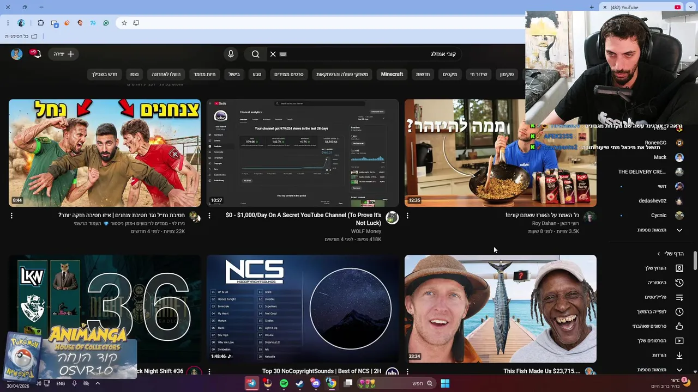The image size is (698, 392).
Task: Play the NCS Top 30 video thumbnail
Action: pyautogui.click(x=303, y=309)
